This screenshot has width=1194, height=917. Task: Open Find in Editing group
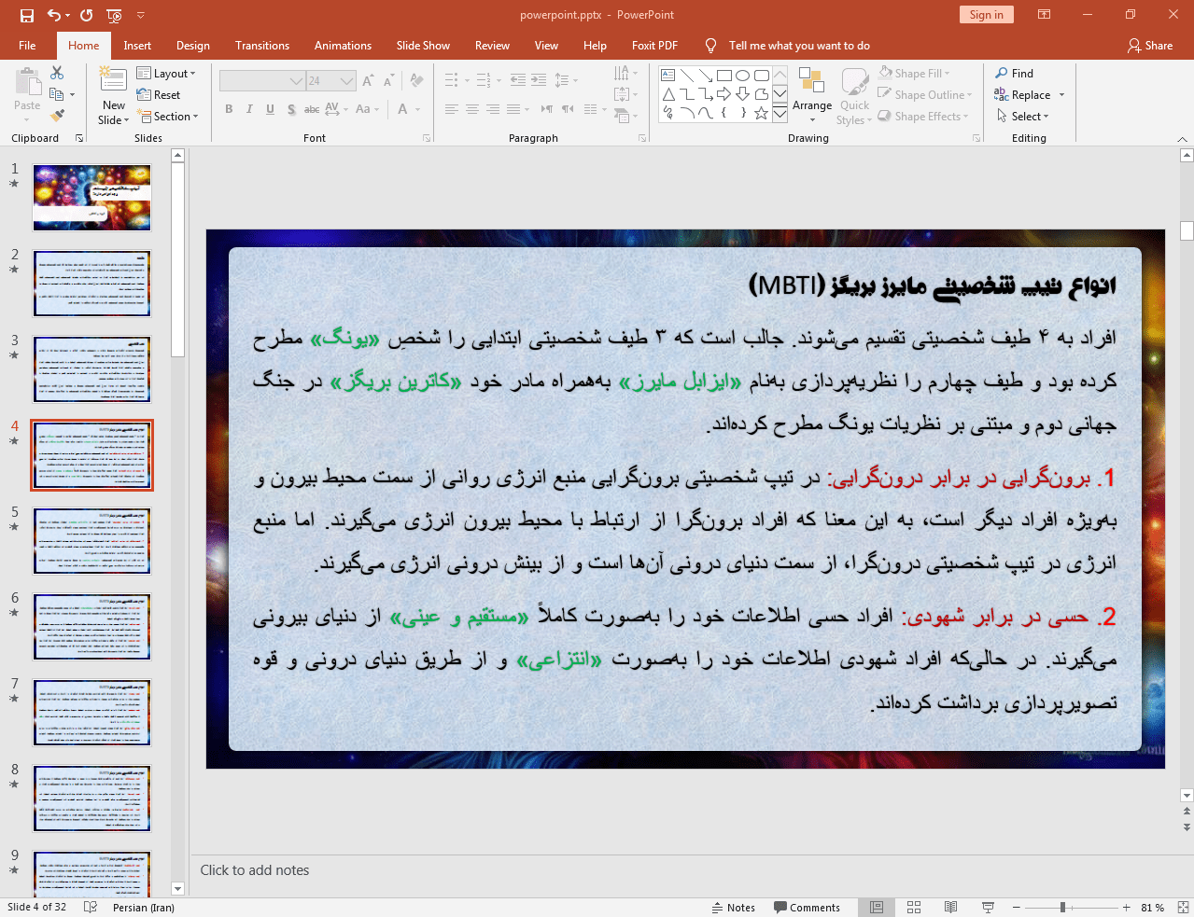[1015, 73]
